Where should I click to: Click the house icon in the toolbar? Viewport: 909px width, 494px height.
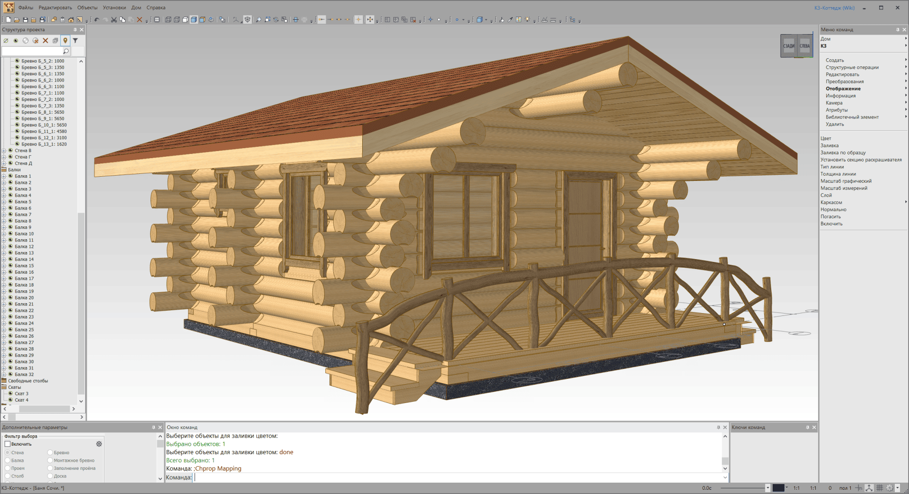click(71, 20)
